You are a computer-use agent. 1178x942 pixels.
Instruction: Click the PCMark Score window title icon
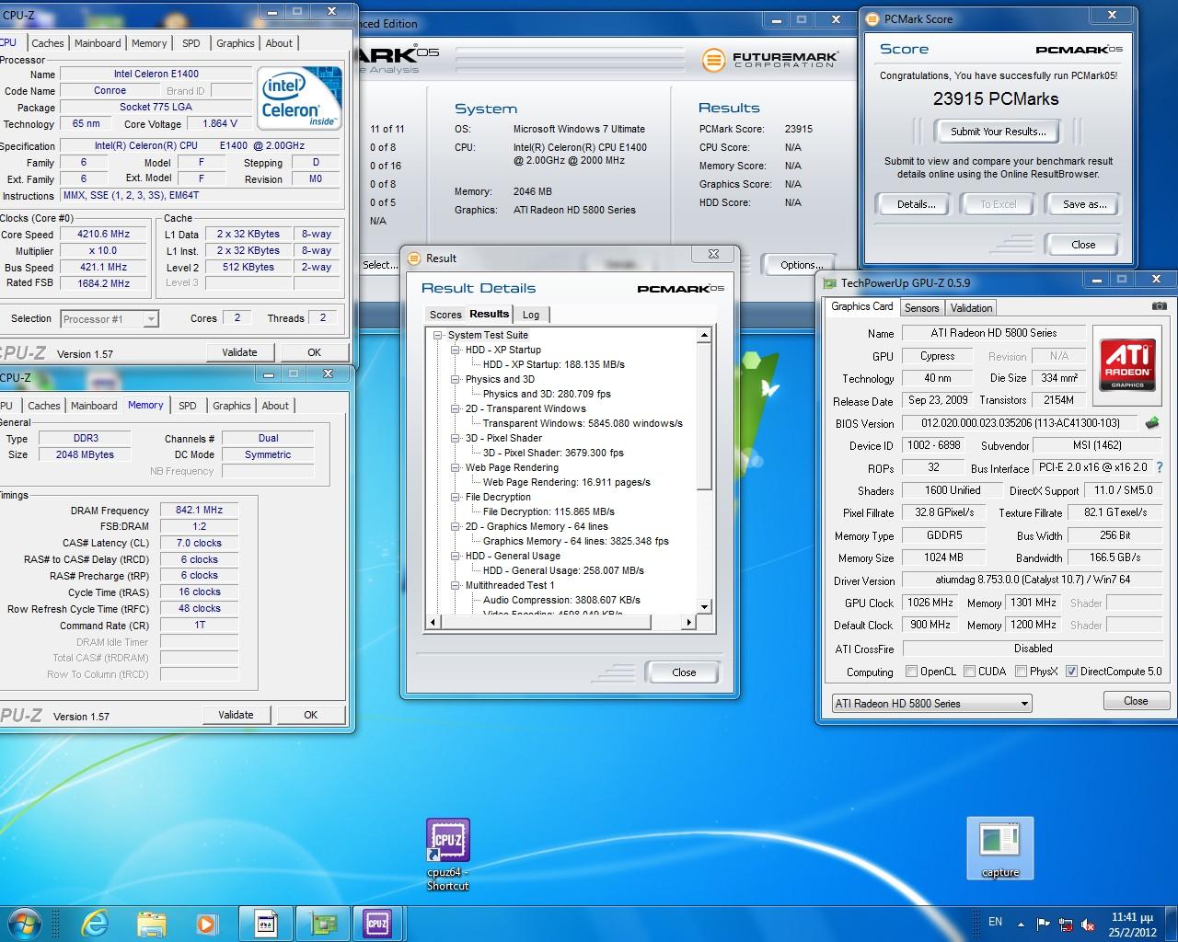872,18
